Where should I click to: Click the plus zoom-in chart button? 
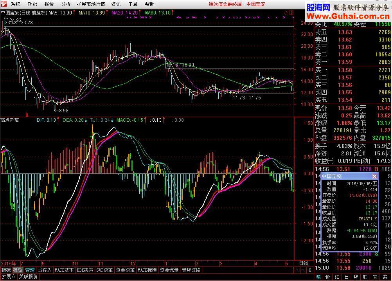click(297, 270)
